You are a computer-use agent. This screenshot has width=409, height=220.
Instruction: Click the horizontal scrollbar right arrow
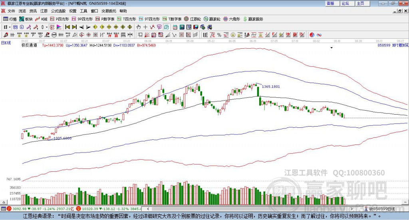[351, 209]
